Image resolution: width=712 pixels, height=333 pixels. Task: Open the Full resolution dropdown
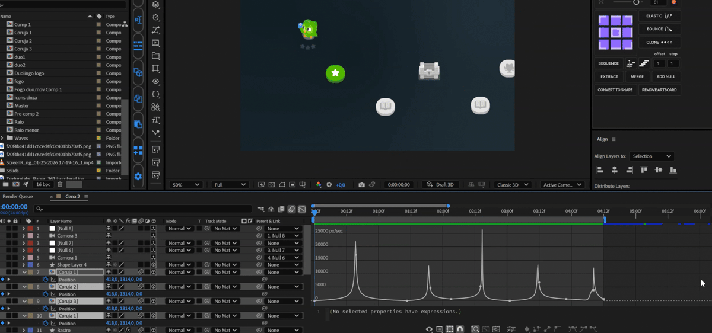tap(230, 185)
